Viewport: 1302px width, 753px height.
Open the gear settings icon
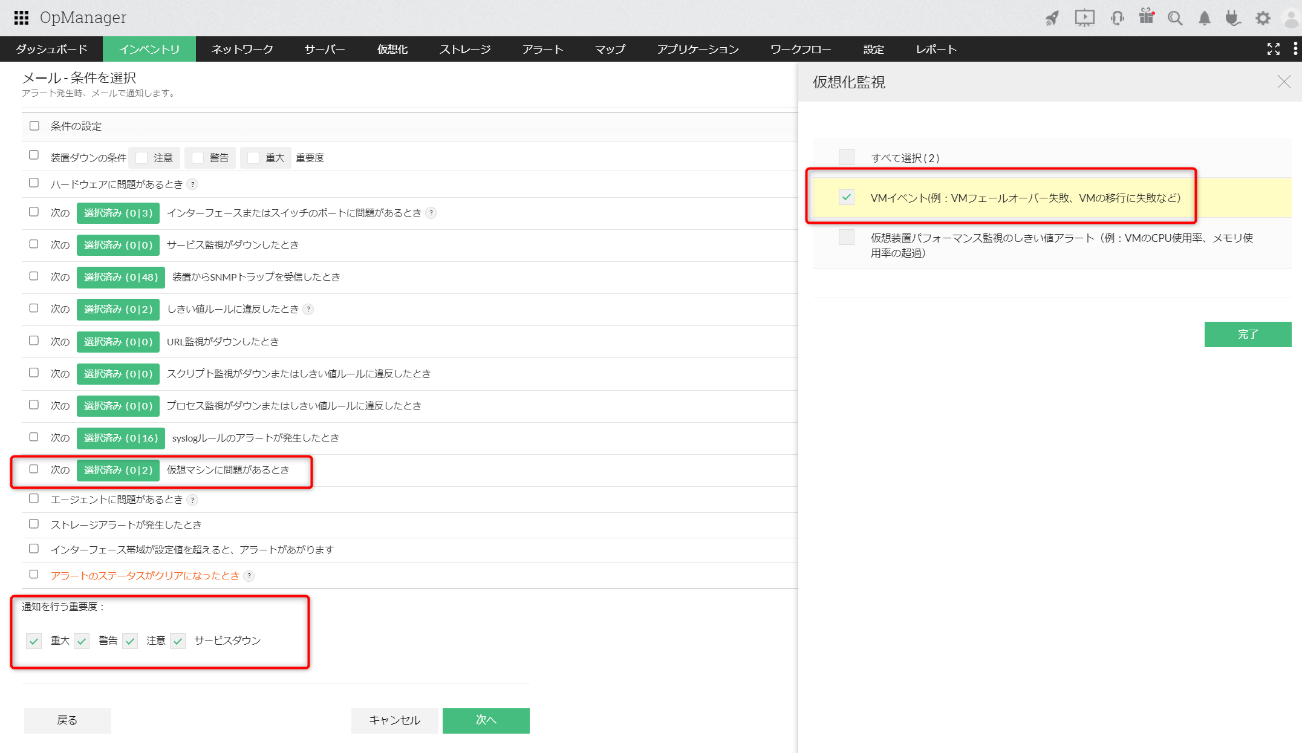tap(1263, 18)
